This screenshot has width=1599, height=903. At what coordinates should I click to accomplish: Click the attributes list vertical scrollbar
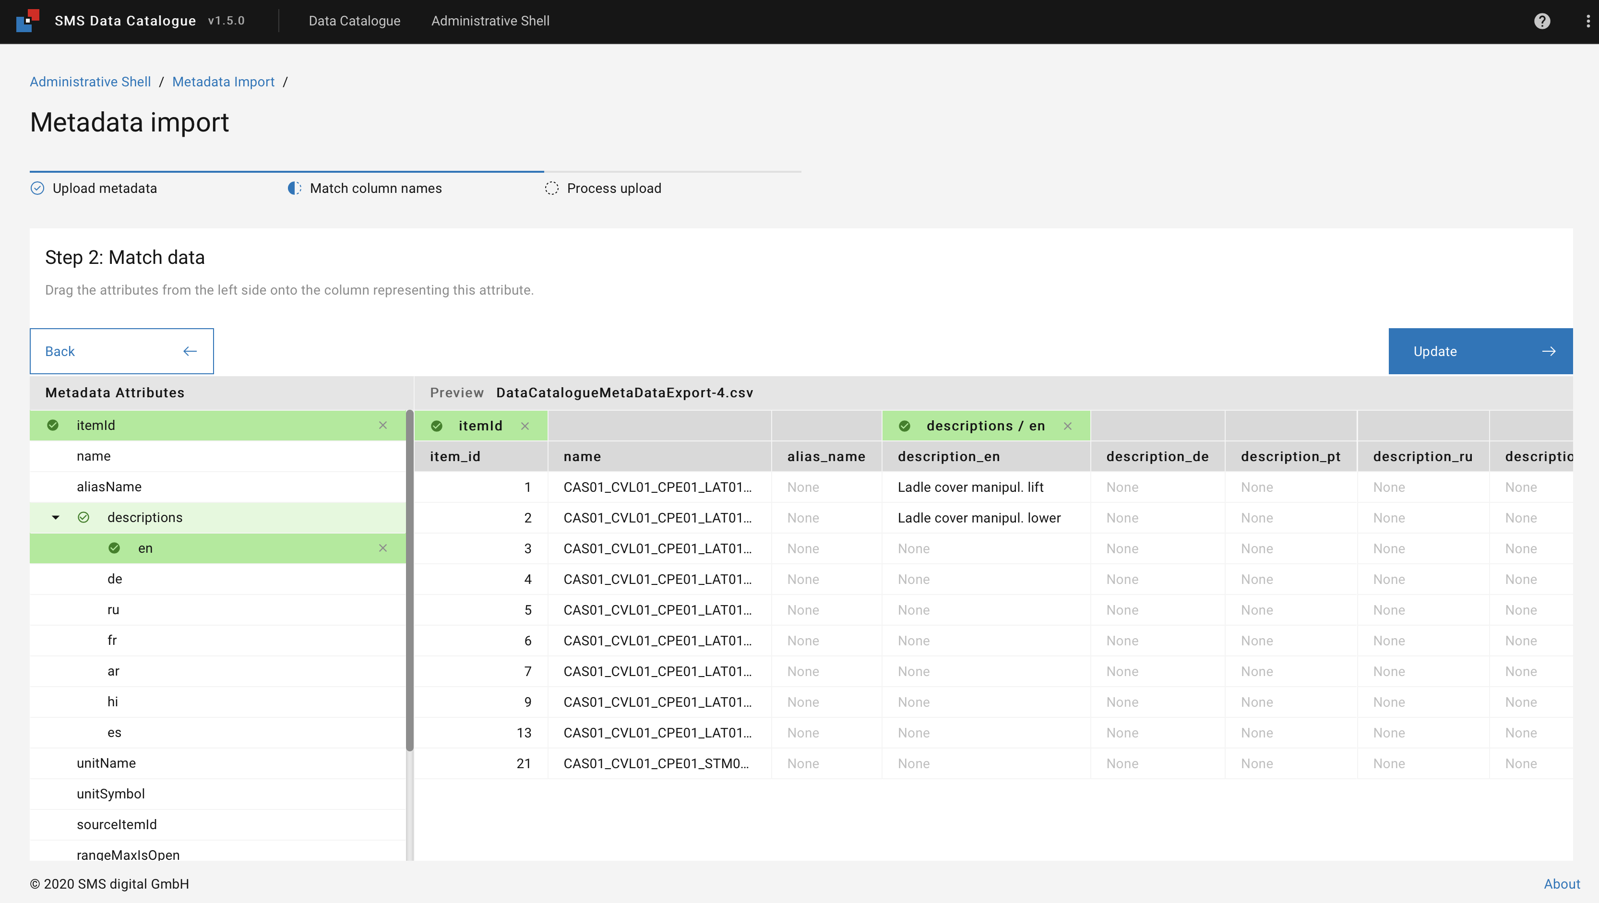pyautogui.click(x=409, y=580)
